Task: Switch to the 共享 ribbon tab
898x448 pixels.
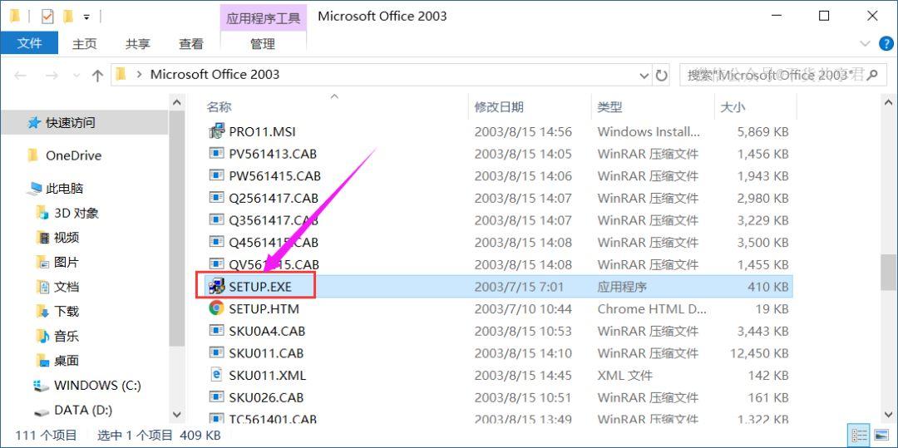Action: (x=138, y=43)
